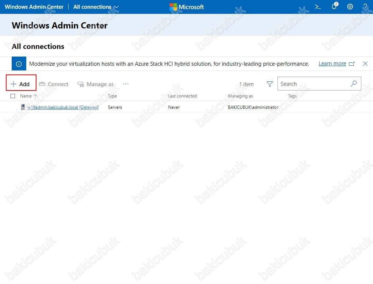This screenshot has height=284, width=373.
Task: Select the Never last-connected cell
Action: pyautogui.click(x=174, y=107)
